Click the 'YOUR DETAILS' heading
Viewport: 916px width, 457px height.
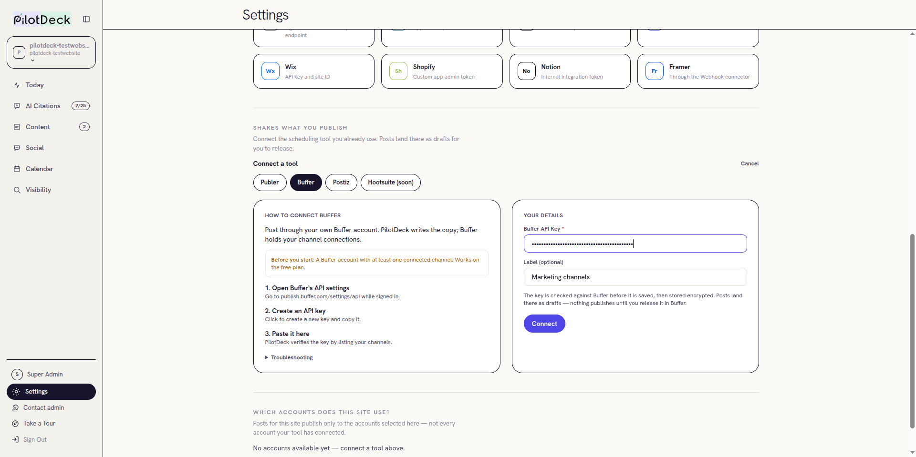coord(543,215)
